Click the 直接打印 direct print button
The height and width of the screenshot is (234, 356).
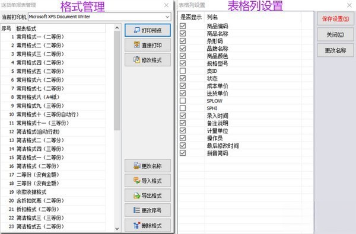coord(148,45)
